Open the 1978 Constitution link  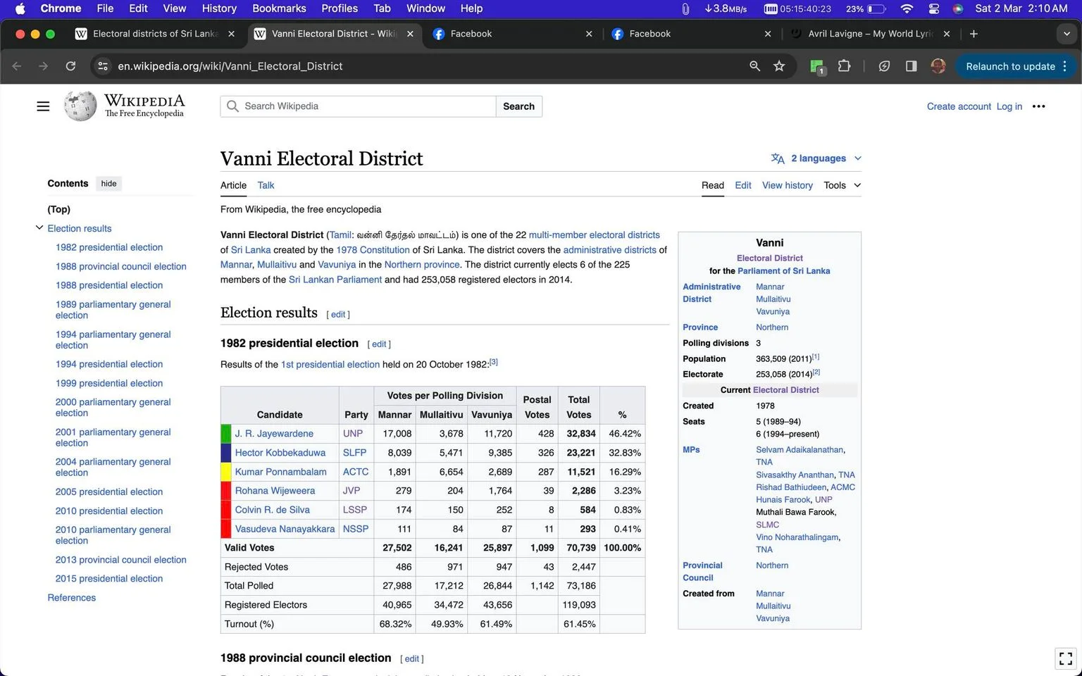coord(373,250)
